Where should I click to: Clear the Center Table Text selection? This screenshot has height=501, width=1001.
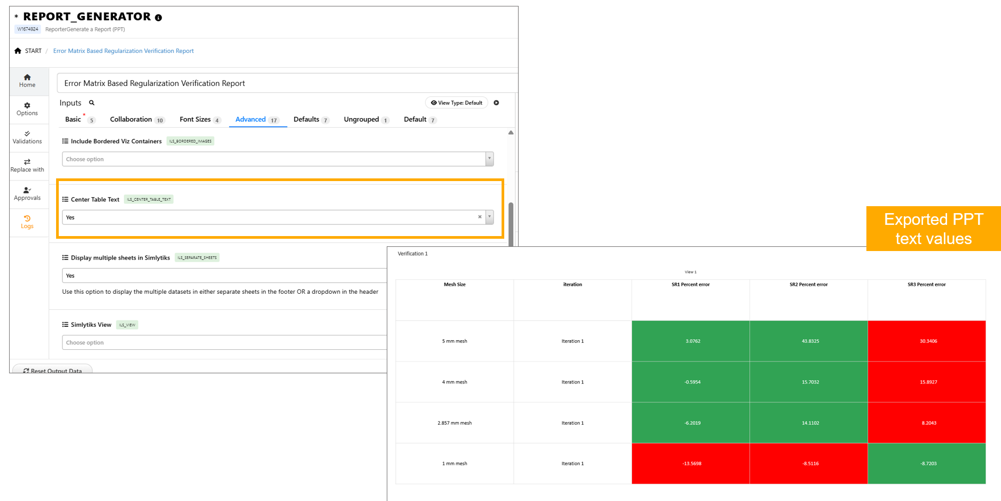click(x=480, y=217)
